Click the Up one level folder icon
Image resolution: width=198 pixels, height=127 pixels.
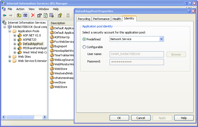(19, 15)
